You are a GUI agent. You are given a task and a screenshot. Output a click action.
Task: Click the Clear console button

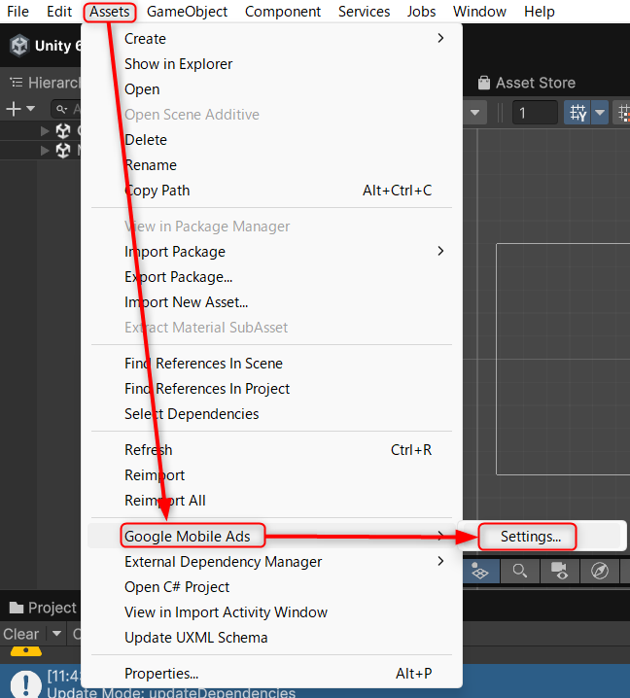[x=21, y=634]
